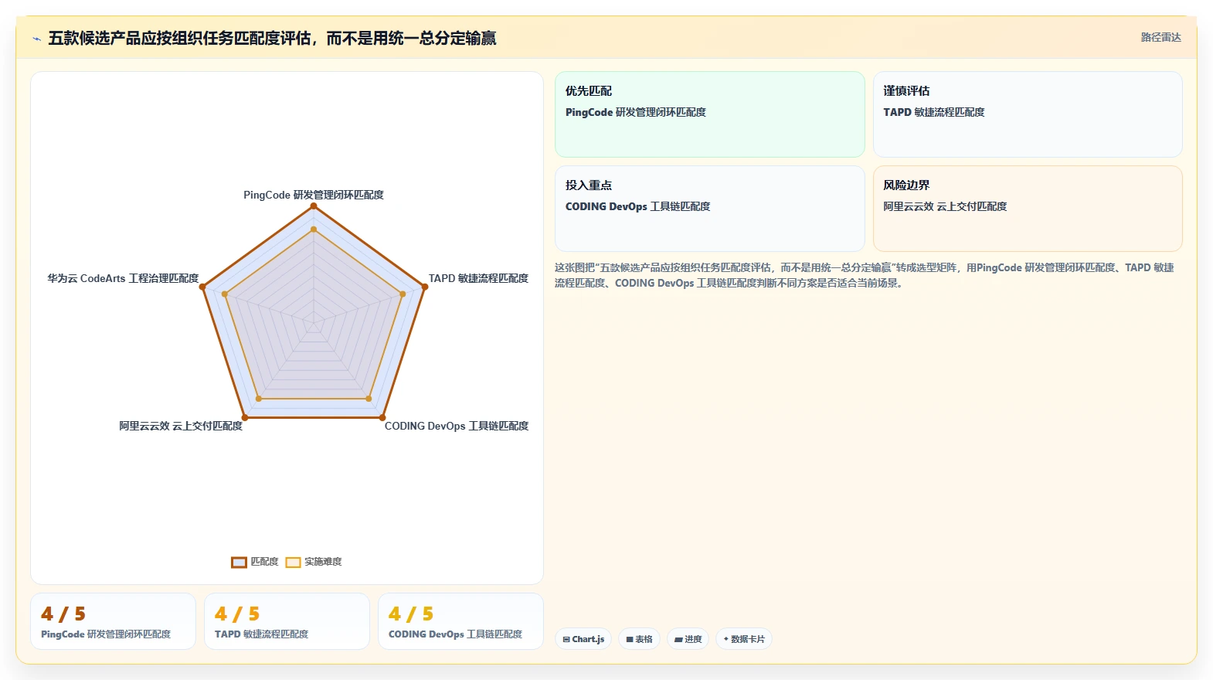
Task: Click the 进度 tag icon
Action: pyautogui.click(x=678, y=639)
